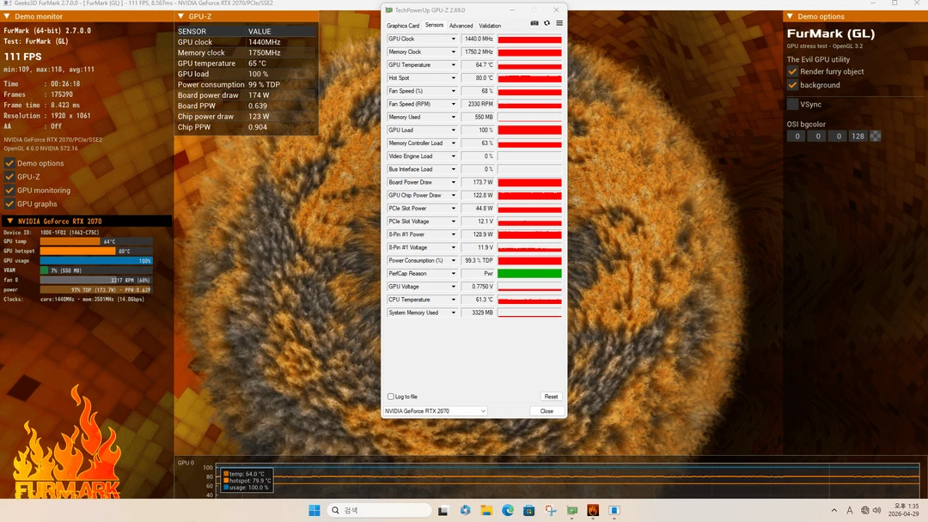
Task: Click the VRAM usage bar
Action: point(96,270)
